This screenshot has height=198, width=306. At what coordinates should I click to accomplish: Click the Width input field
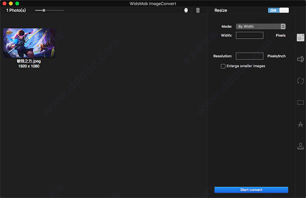point(249,36)
